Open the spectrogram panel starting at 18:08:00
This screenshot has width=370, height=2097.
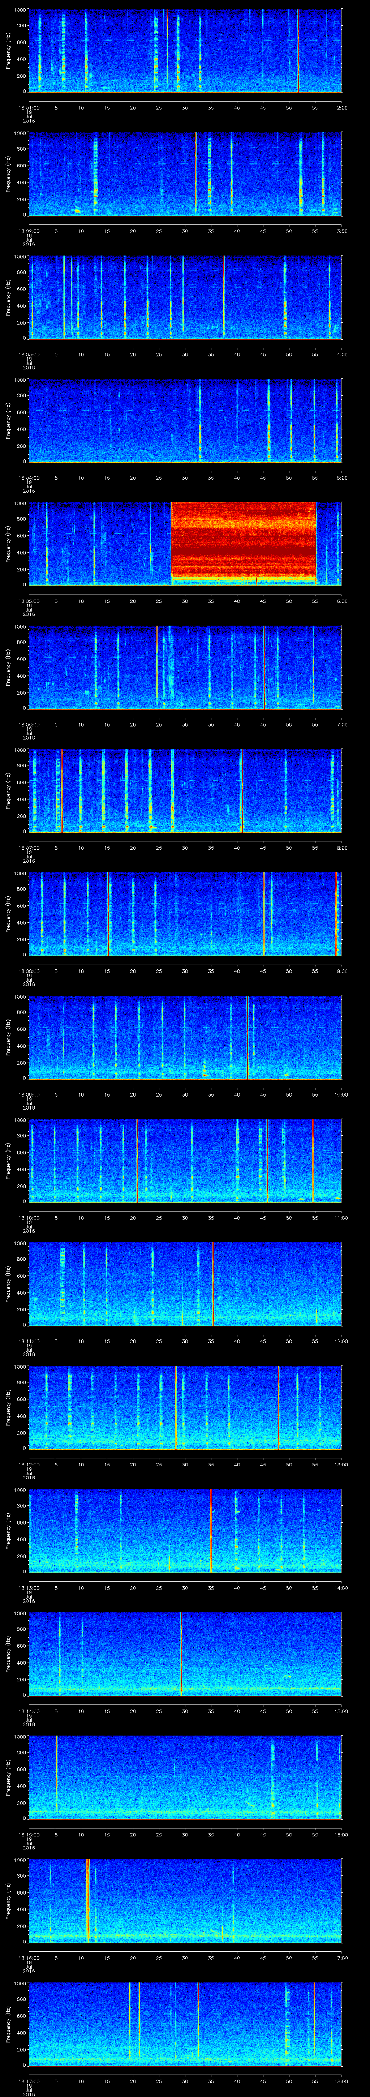click(x=185, y=914)
